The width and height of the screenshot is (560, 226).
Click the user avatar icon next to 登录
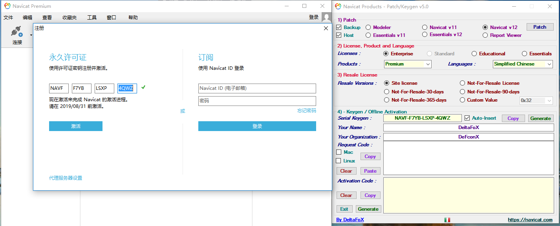coord(326,17)
